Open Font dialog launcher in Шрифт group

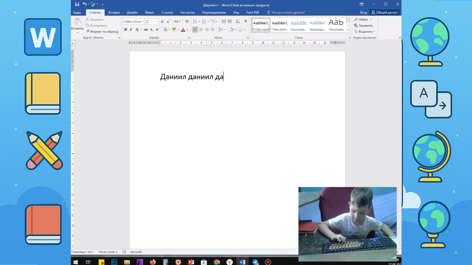189,38
